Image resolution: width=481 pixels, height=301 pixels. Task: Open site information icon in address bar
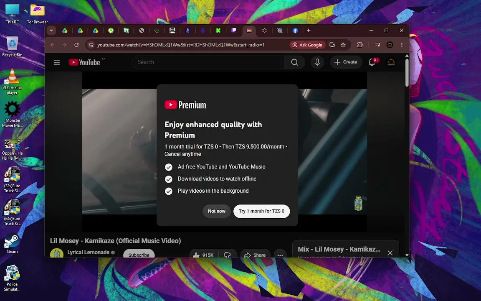tap(91, 45)
